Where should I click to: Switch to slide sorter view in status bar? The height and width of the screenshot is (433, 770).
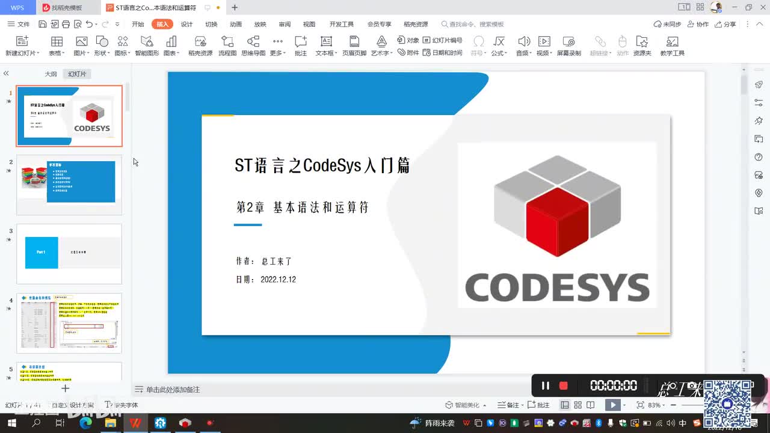(x=578, y=405)
